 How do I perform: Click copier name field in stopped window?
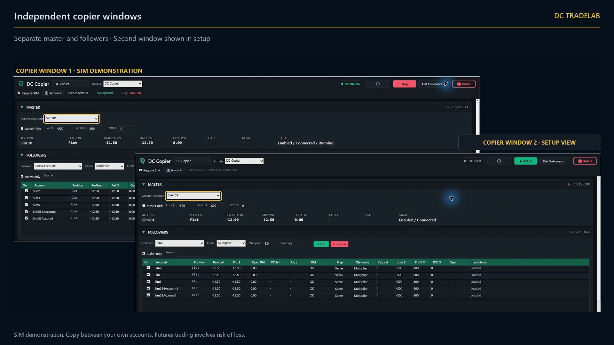(193, 161)
